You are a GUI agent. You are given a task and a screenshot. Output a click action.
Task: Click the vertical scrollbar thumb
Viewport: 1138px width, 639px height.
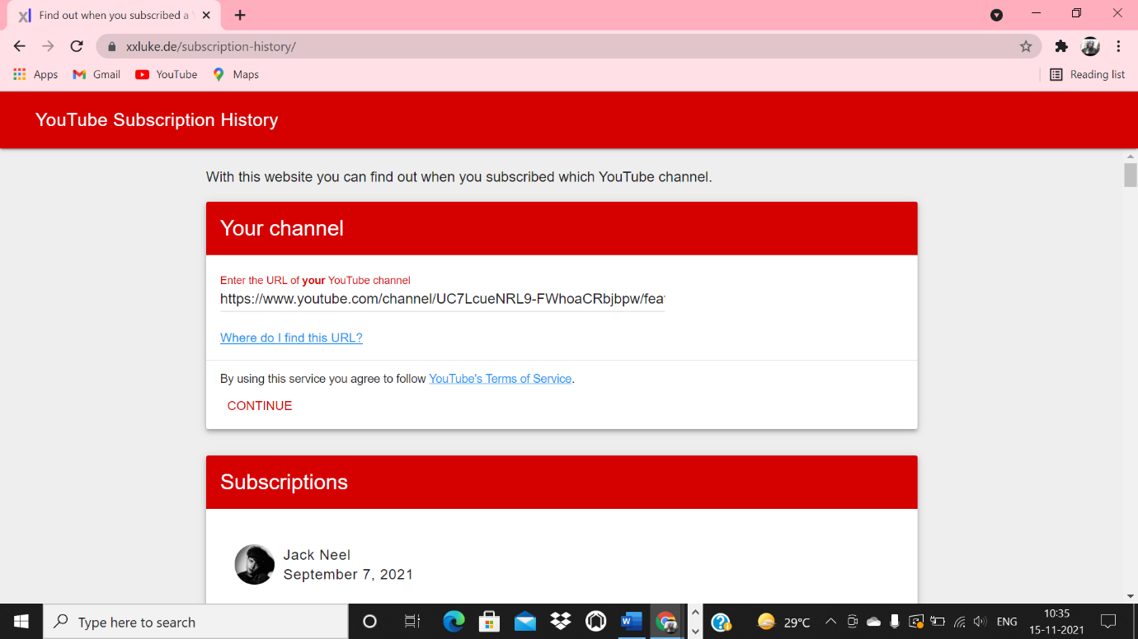(x=1131, y=175)
